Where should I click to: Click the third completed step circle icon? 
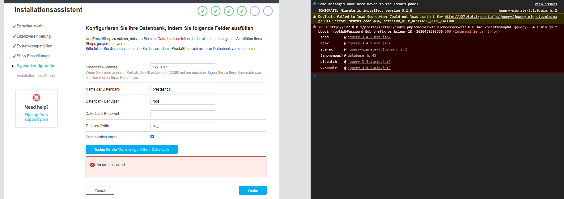(x=229, y=11)
